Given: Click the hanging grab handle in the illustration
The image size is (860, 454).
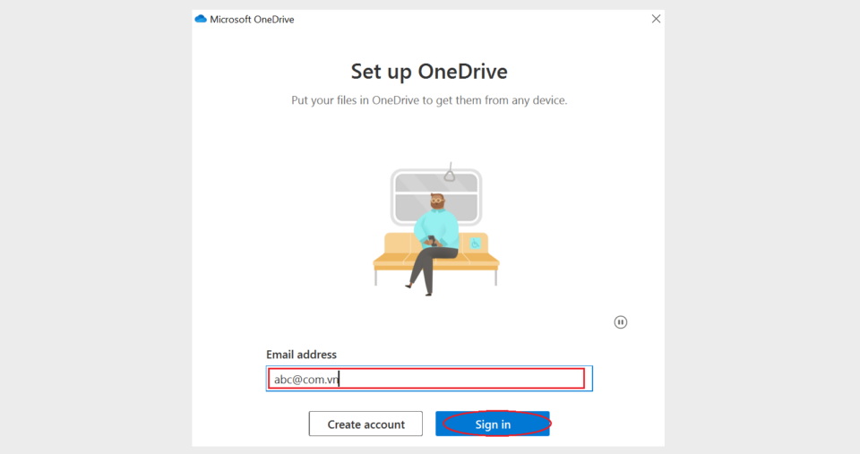Looking at the screenshot, I should 450,172.
